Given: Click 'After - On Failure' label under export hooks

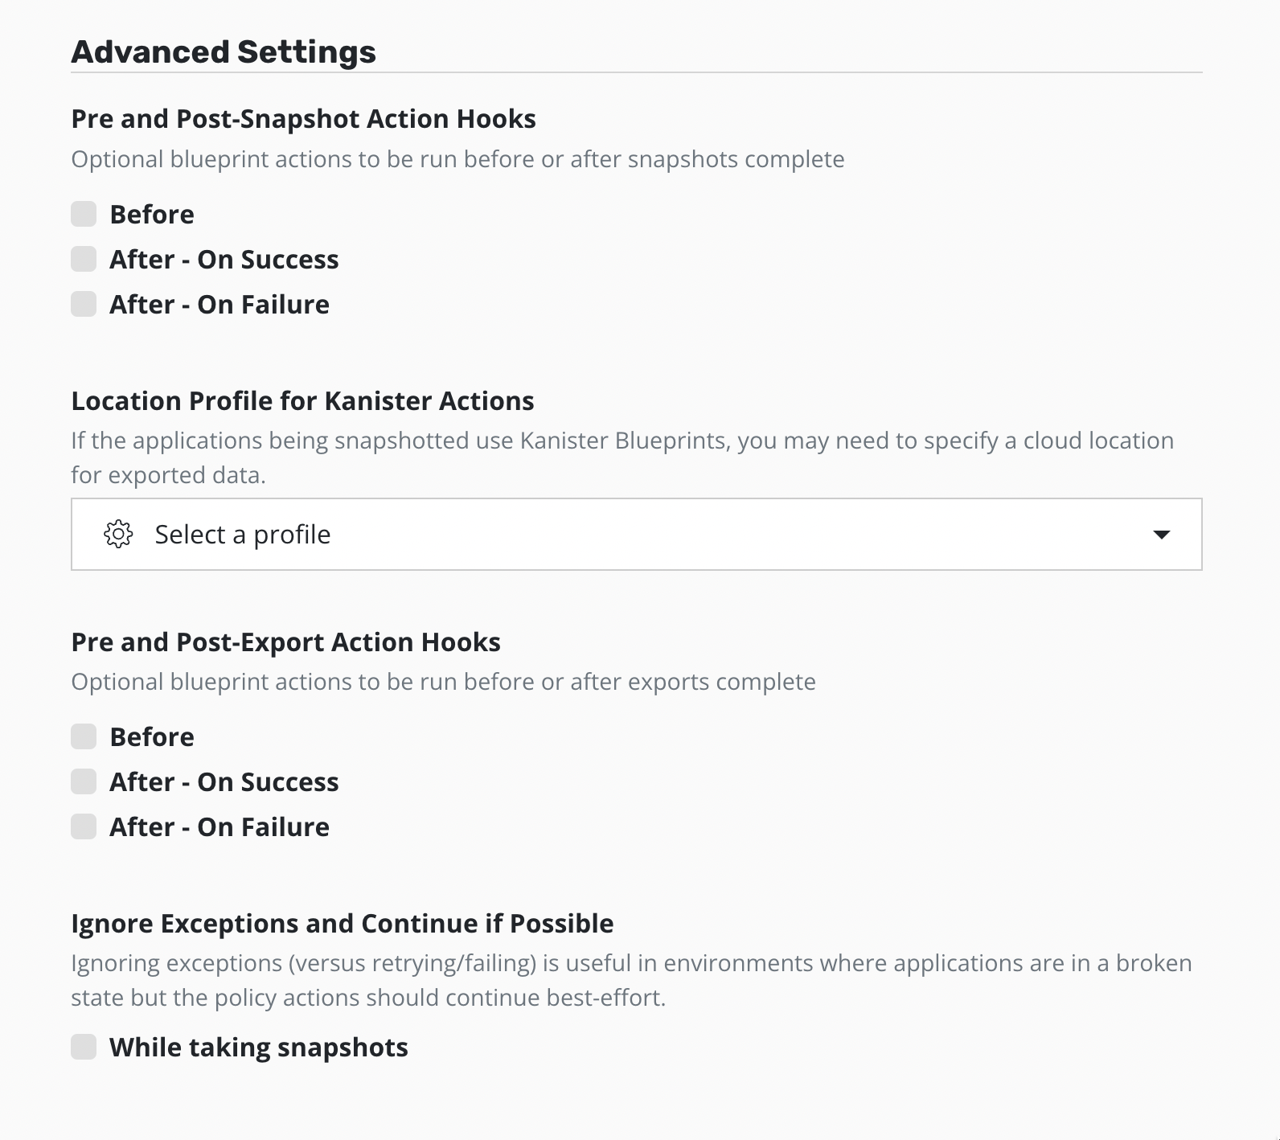Looking at the screenshot, I should [x=219, y=827].
